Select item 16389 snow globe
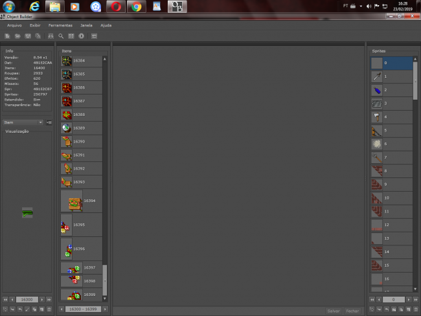 click(x=81, y=128)
